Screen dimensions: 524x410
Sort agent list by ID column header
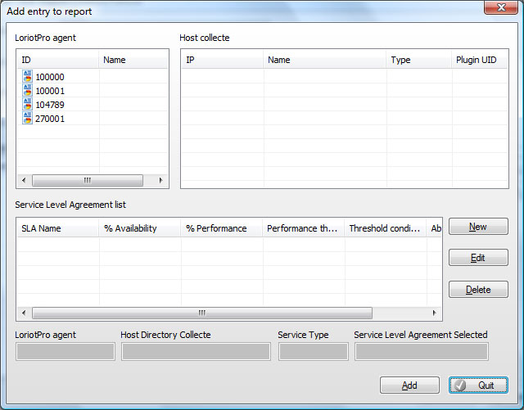click(58, 60)
